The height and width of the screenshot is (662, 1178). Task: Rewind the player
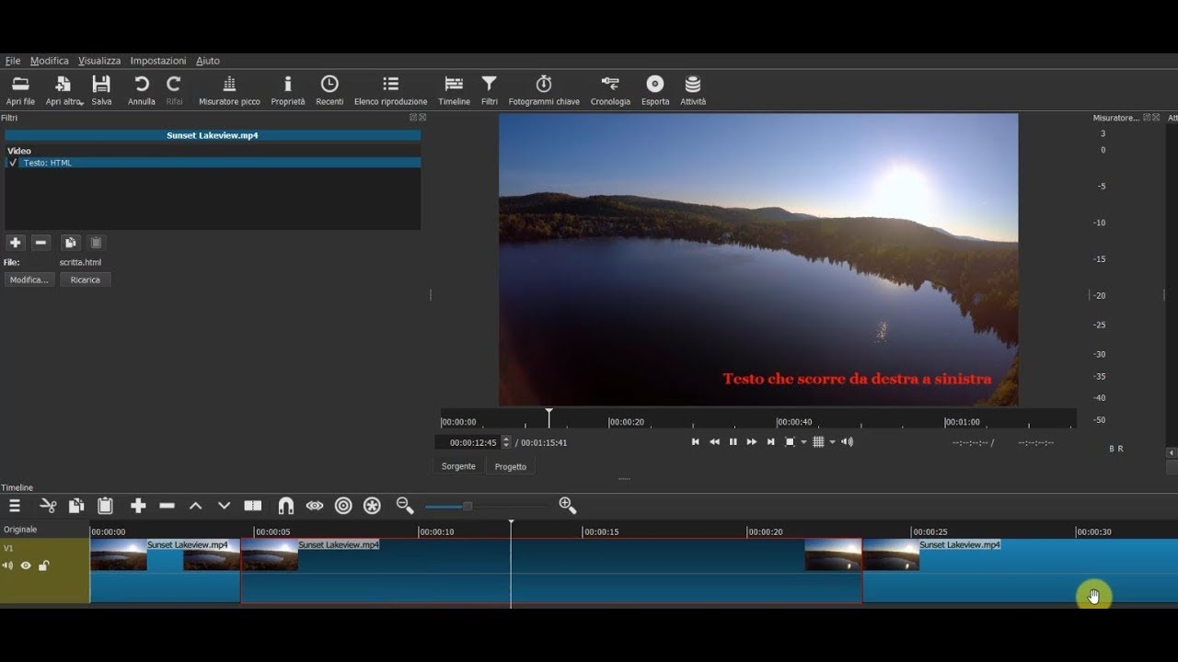click(x=714, y=442)
